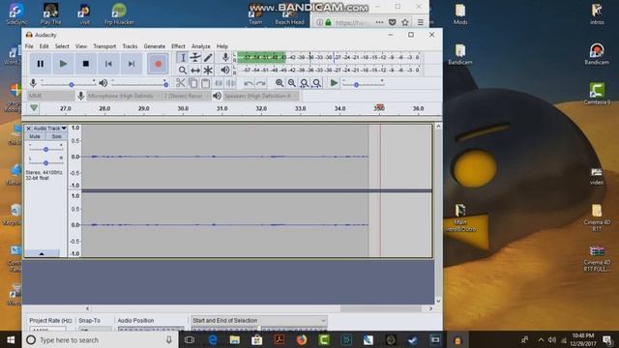Solo the Audio Track
The width and height of the screenshot is (619, 348).
[x=56, y=136]
